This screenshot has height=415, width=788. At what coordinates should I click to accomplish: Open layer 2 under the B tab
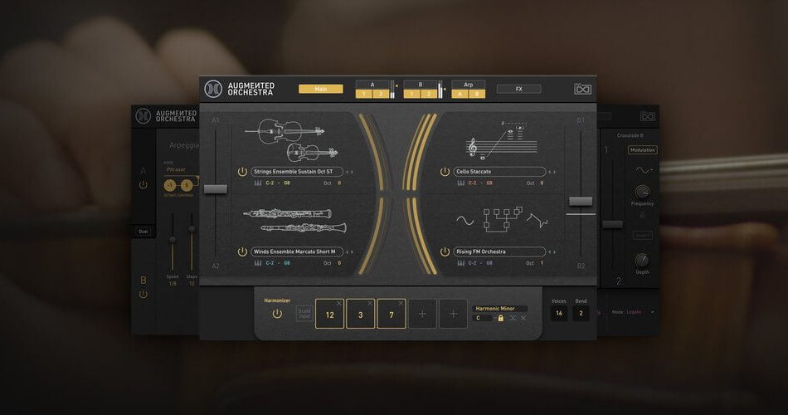[x=429, y=94]
